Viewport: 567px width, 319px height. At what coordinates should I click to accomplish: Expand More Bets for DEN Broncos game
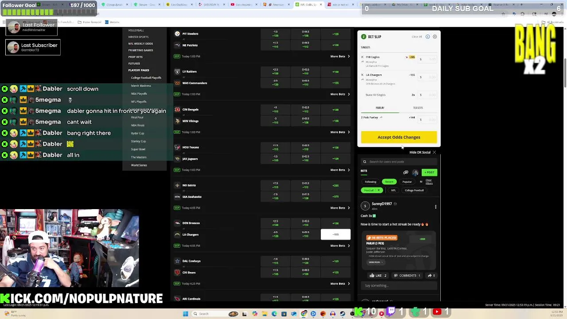340,245
